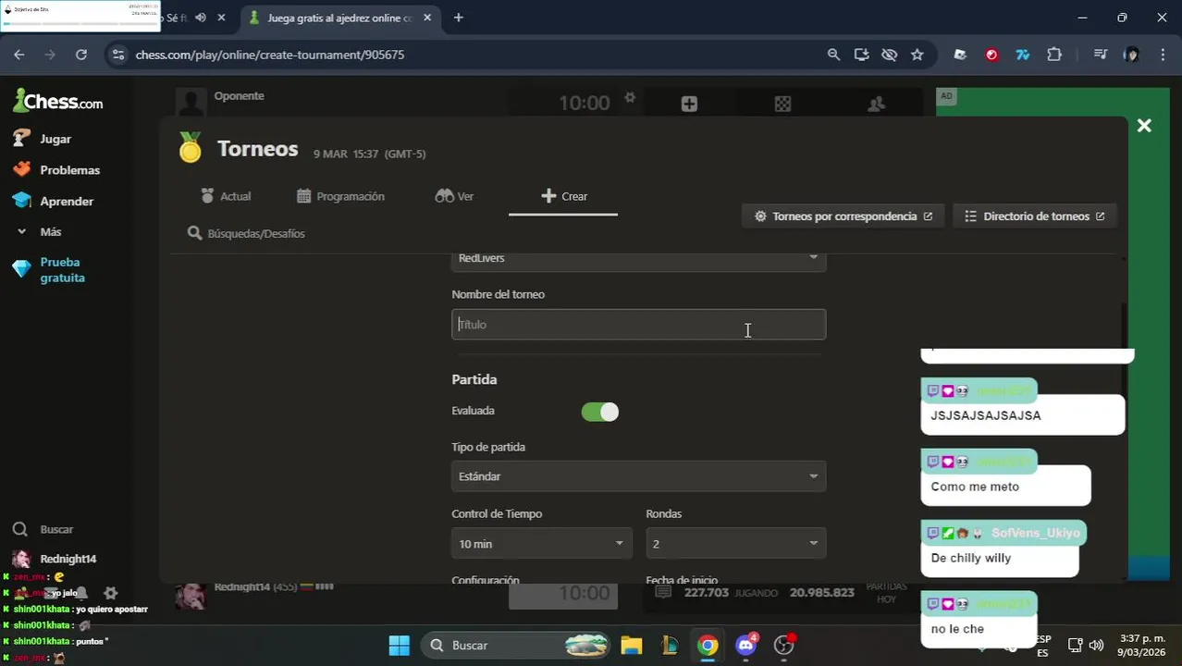Viewport: 1182px width, 666px height.
Task: Click the red circular extension icon
Action: [991, 55]
